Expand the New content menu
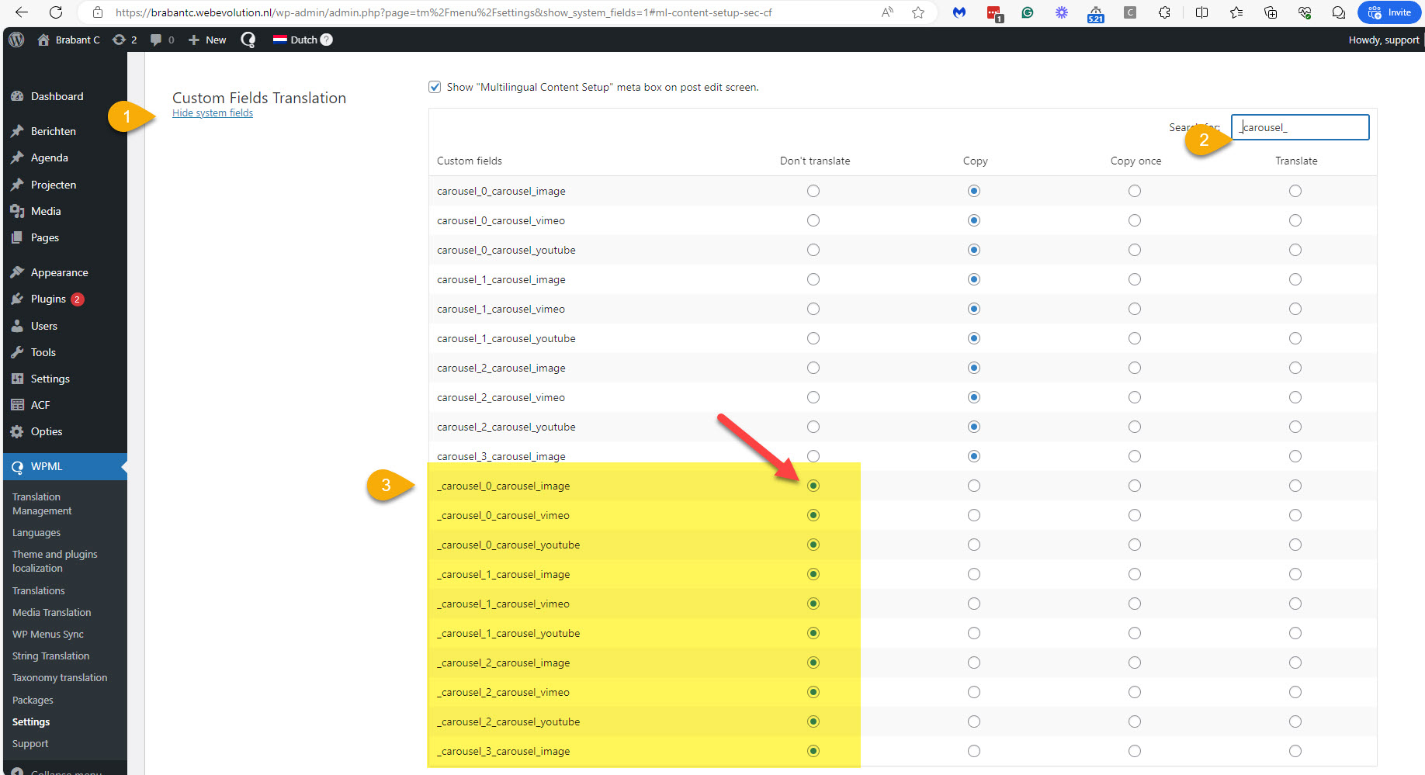 pyautogui.click(x=207, y=40)
